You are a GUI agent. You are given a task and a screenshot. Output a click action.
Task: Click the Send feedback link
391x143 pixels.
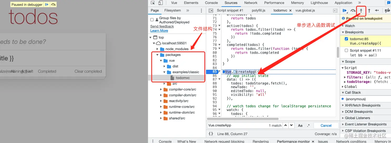(162, 27)
